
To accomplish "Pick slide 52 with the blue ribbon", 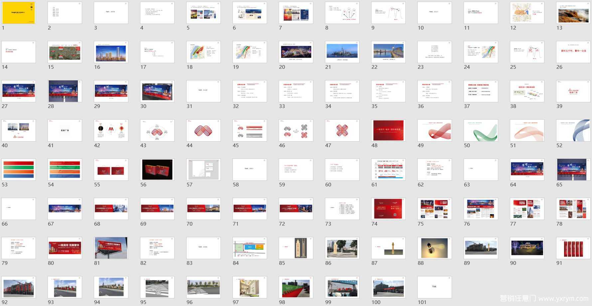I will [573, 130].
